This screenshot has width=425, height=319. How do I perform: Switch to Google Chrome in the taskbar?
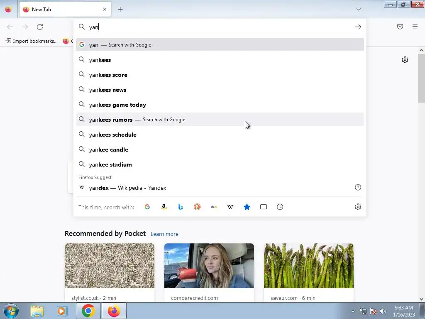click(88, 311)
